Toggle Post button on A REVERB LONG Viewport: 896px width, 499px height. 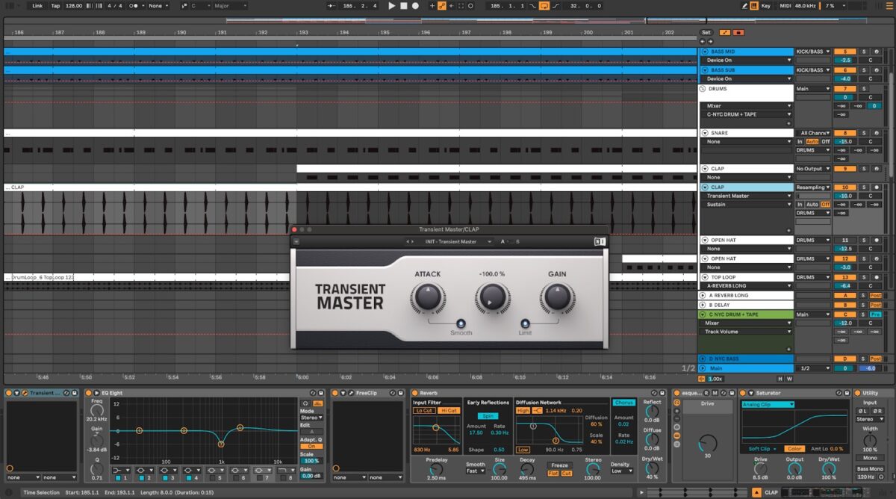pos(876,295)
